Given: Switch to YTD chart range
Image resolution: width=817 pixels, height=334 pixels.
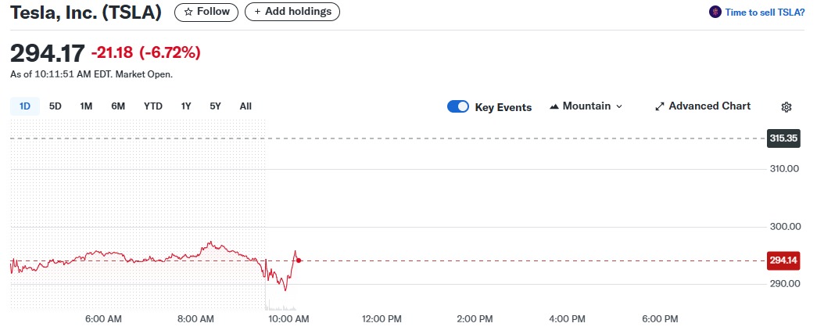Looking at the screenshot, I should click(x=153, y=106).
